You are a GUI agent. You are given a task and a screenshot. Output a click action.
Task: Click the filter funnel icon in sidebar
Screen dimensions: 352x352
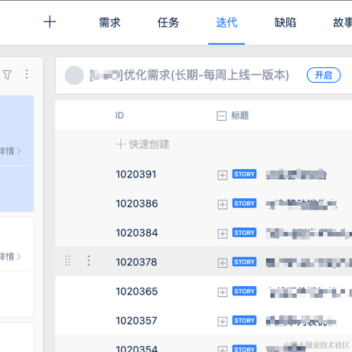[8, 75]
